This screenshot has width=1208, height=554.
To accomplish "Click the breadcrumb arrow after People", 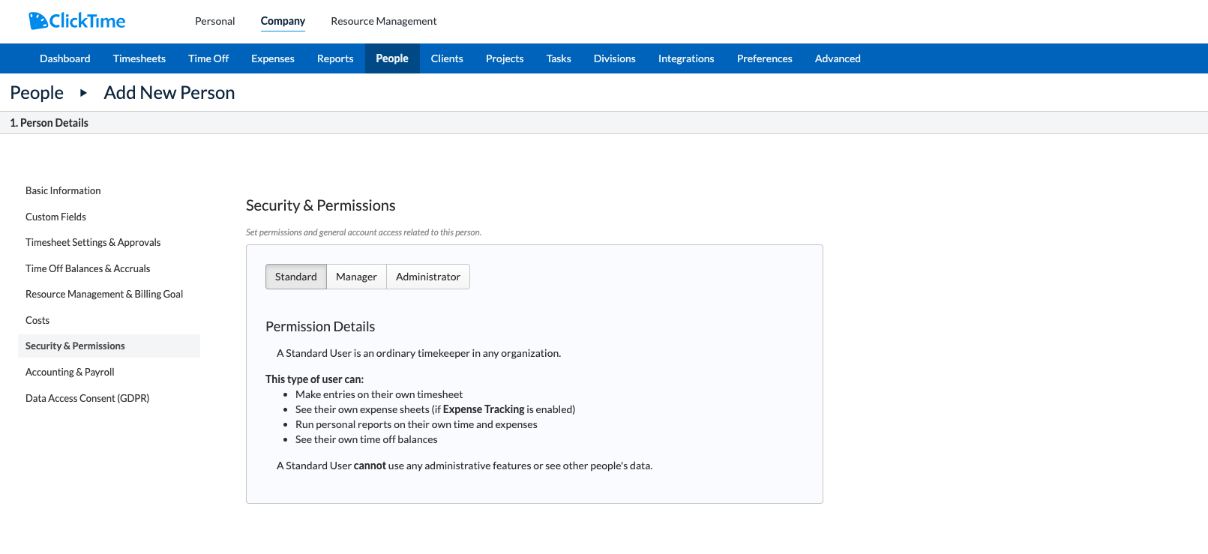I will 83,93.
